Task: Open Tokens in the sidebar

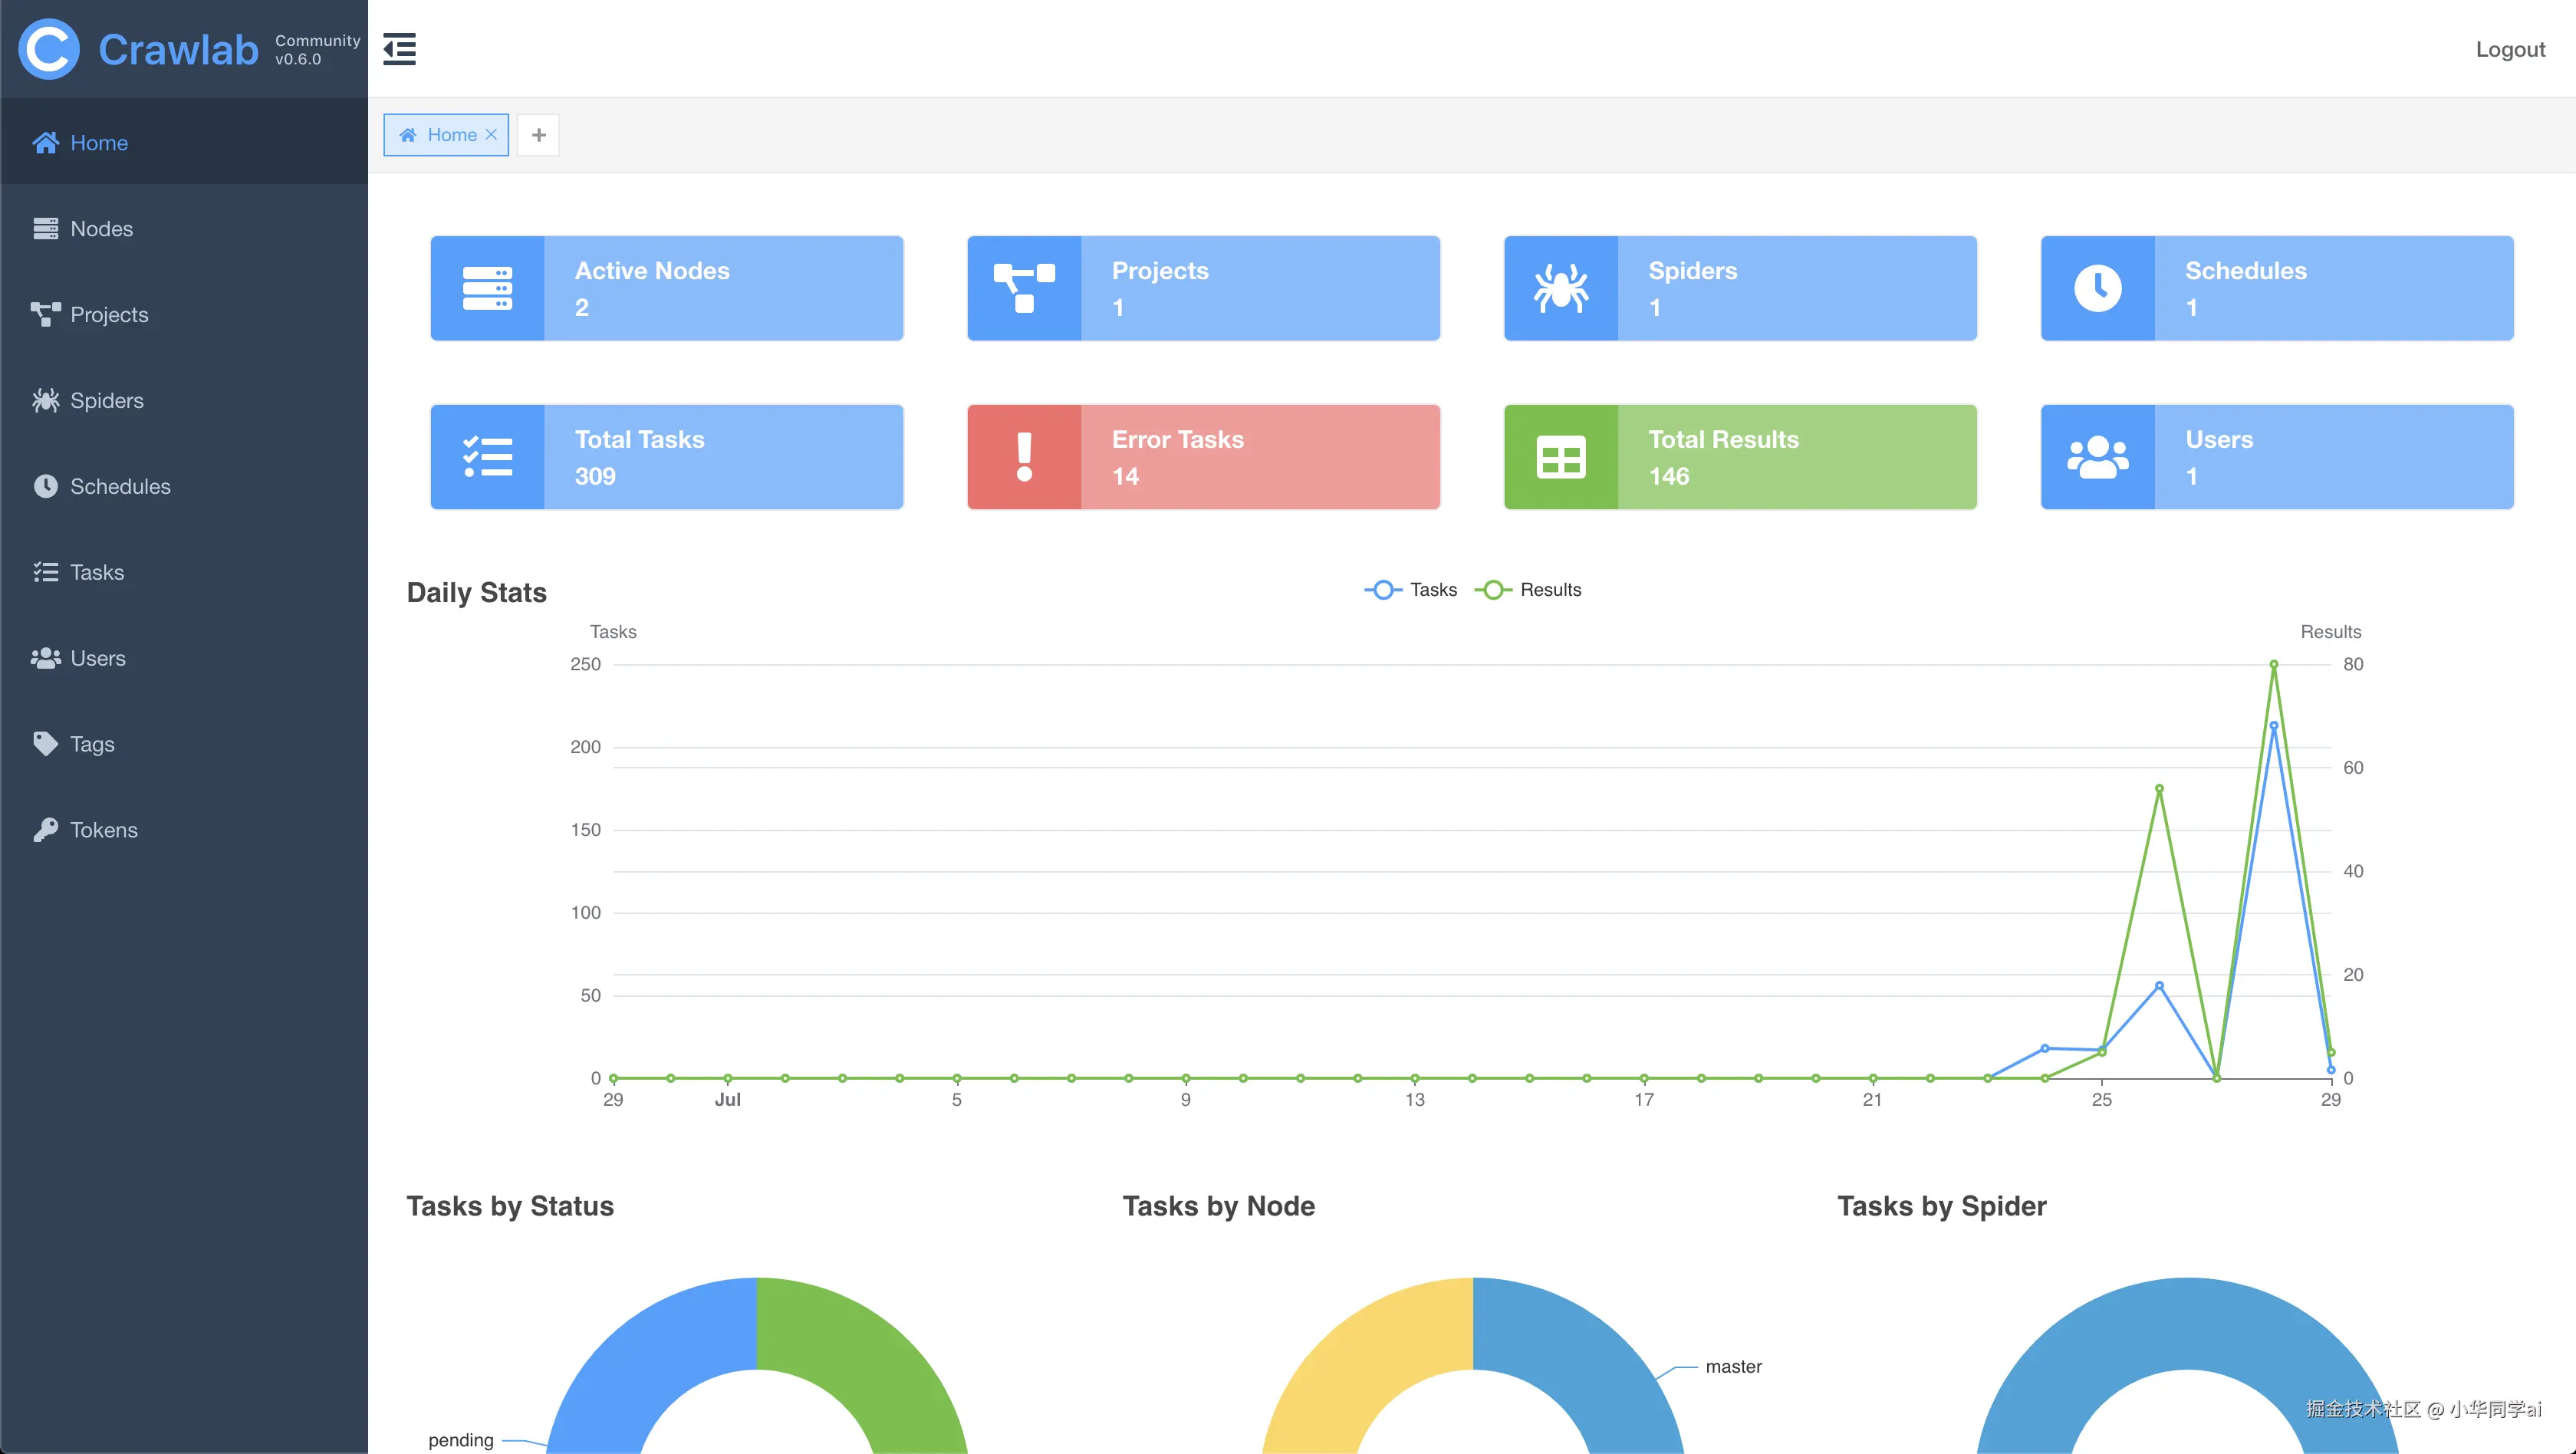Action: (x=103, y=830)
